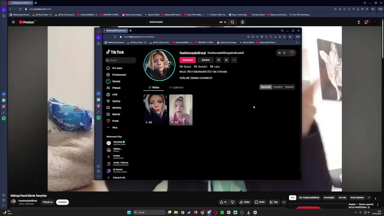Select the Videa tab

154,87
